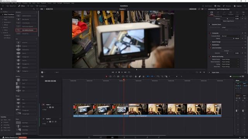Toggle the Effects panel button
The image size is (248, 139).
(22, 6)
